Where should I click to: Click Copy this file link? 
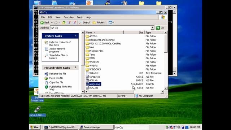(x=56, y=82)
